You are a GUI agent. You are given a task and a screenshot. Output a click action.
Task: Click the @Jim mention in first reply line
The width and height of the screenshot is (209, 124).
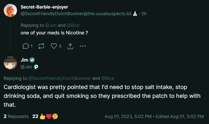(x=51, y=25)
